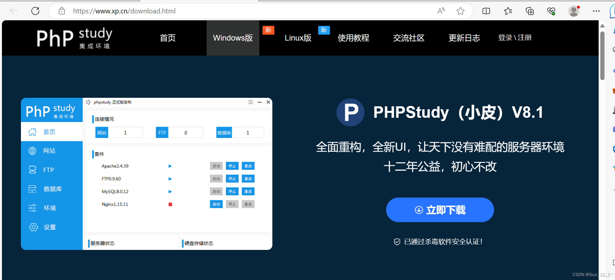This screenshot has height=280, width=615.
Task: Click the 立即下载 download button
Action: click(x=440, y=210)
